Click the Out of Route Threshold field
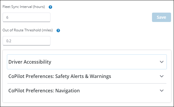Screen dimensions: 174x107 click(26, 41)
